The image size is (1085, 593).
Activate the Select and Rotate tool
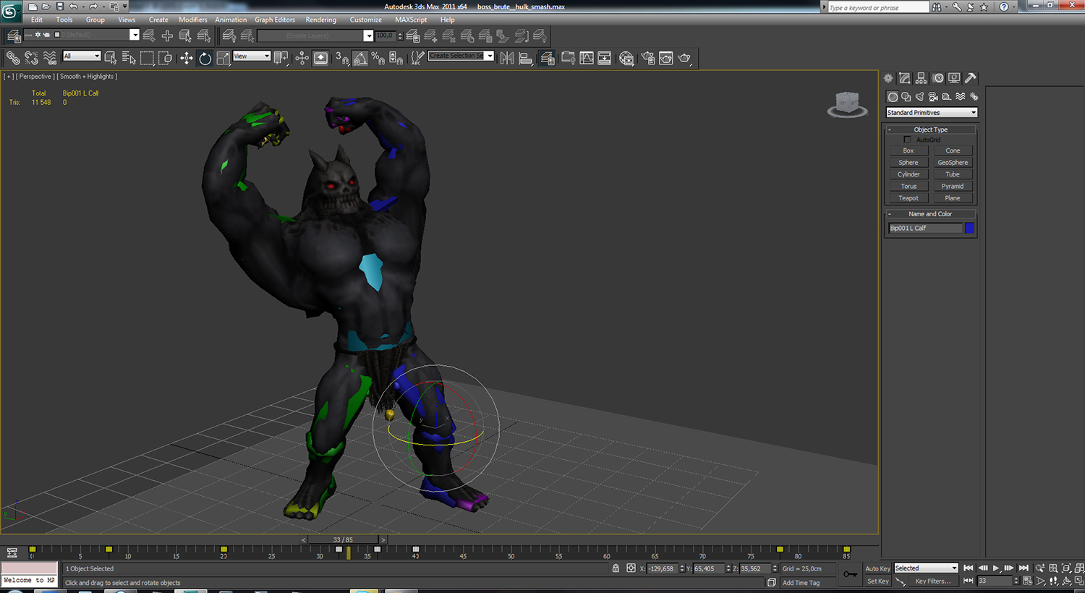(205, 59)
